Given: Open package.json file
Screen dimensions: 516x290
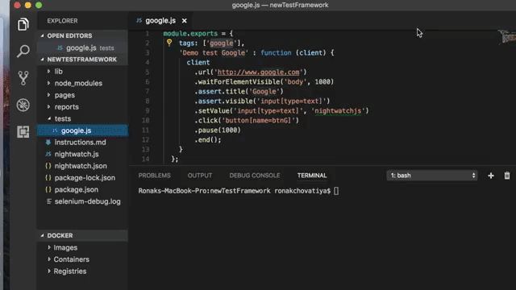Looking at the screenshot, I should 82,190.
